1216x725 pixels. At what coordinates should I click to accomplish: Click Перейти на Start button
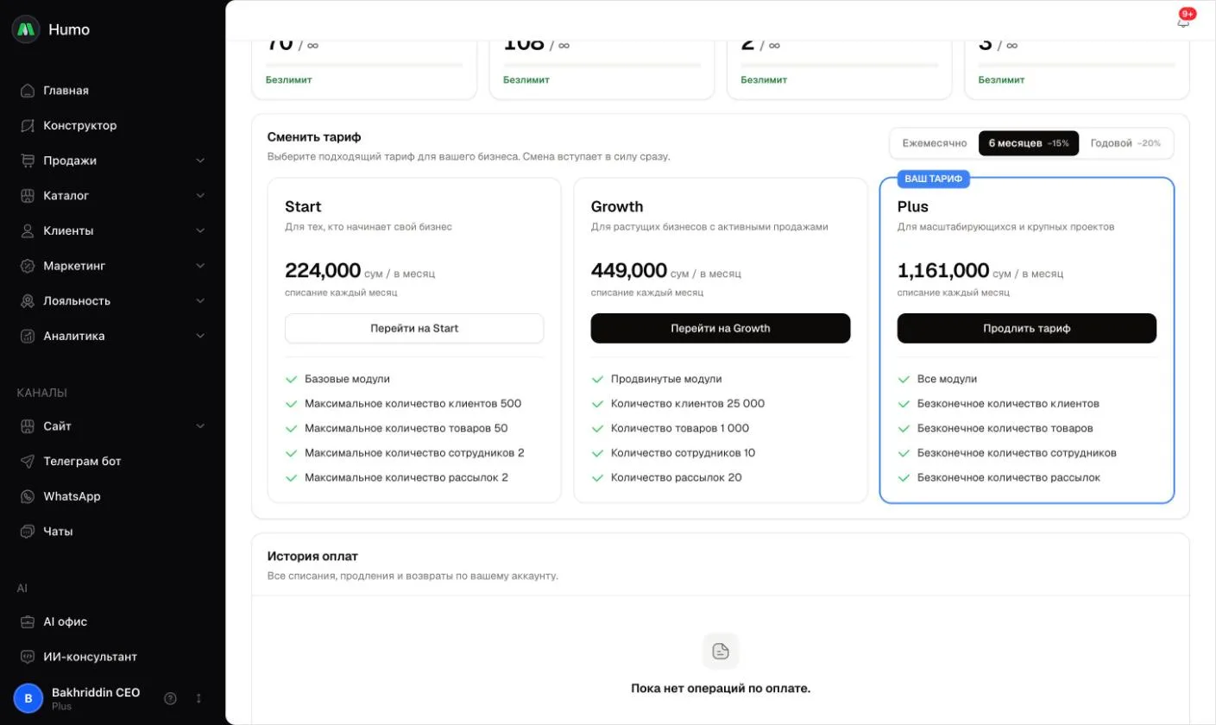pos(414,329)
